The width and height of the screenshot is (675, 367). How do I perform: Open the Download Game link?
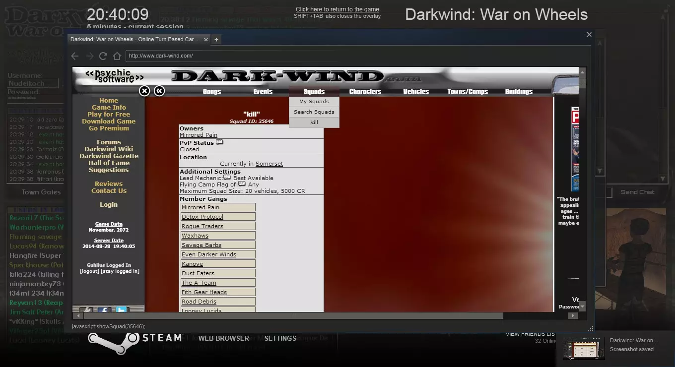point(109,122)
